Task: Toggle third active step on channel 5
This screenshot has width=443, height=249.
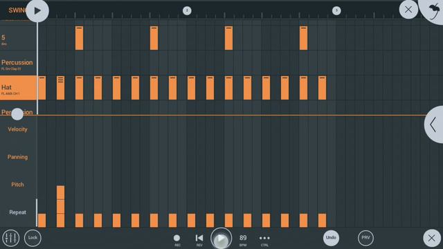Action: click(x=228, y=38)
